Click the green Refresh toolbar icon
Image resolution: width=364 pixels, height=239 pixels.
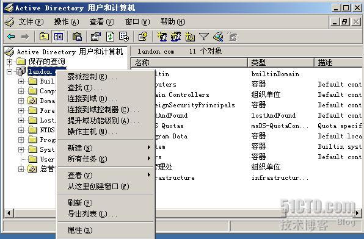pyautogui.click(x=110, y=37)
